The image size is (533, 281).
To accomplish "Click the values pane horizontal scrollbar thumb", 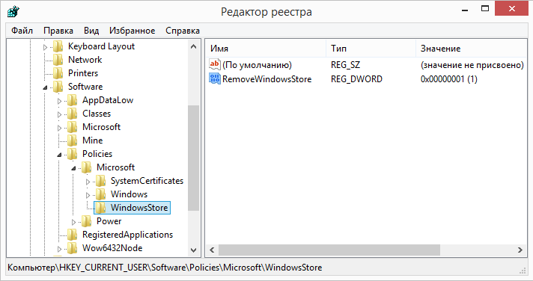I will 329,250.
